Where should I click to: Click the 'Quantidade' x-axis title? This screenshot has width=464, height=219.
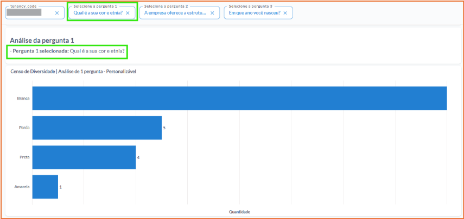239,211
